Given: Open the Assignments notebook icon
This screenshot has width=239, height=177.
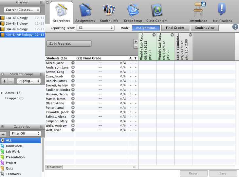Looking at the screenshot, I should tap(85, 11).
